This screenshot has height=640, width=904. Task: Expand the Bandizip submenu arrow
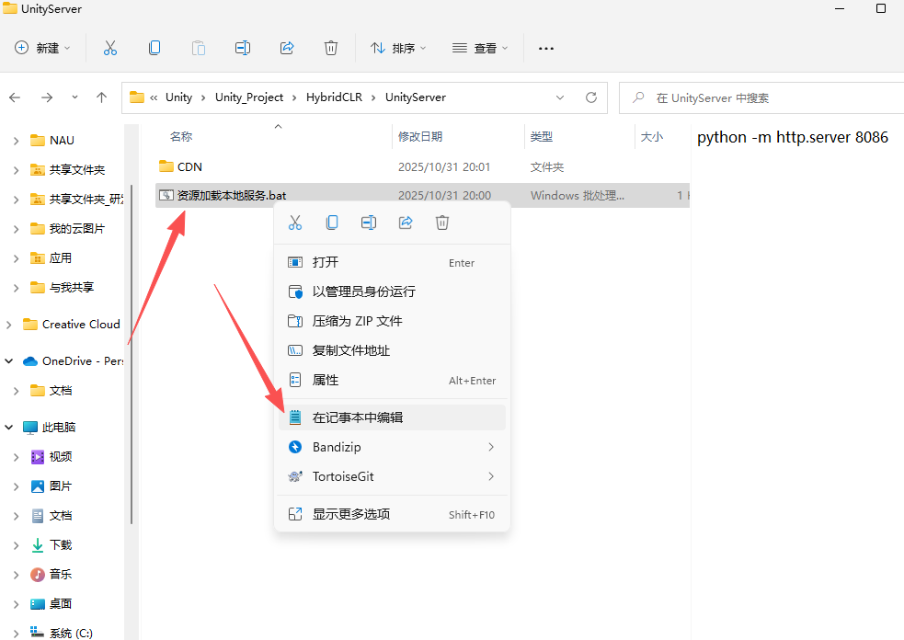pyautogui.click(x=491, y=447)
